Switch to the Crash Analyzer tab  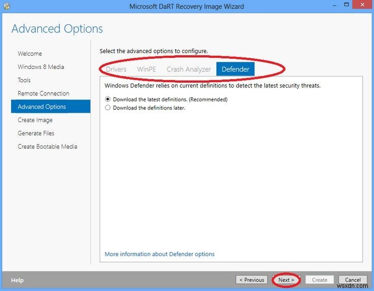coord(189,69)
